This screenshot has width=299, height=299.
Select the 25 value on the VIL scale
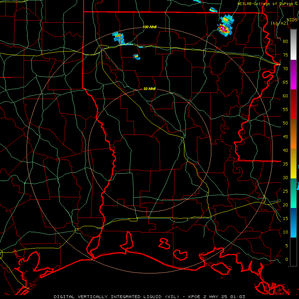[x=285, y=191]
